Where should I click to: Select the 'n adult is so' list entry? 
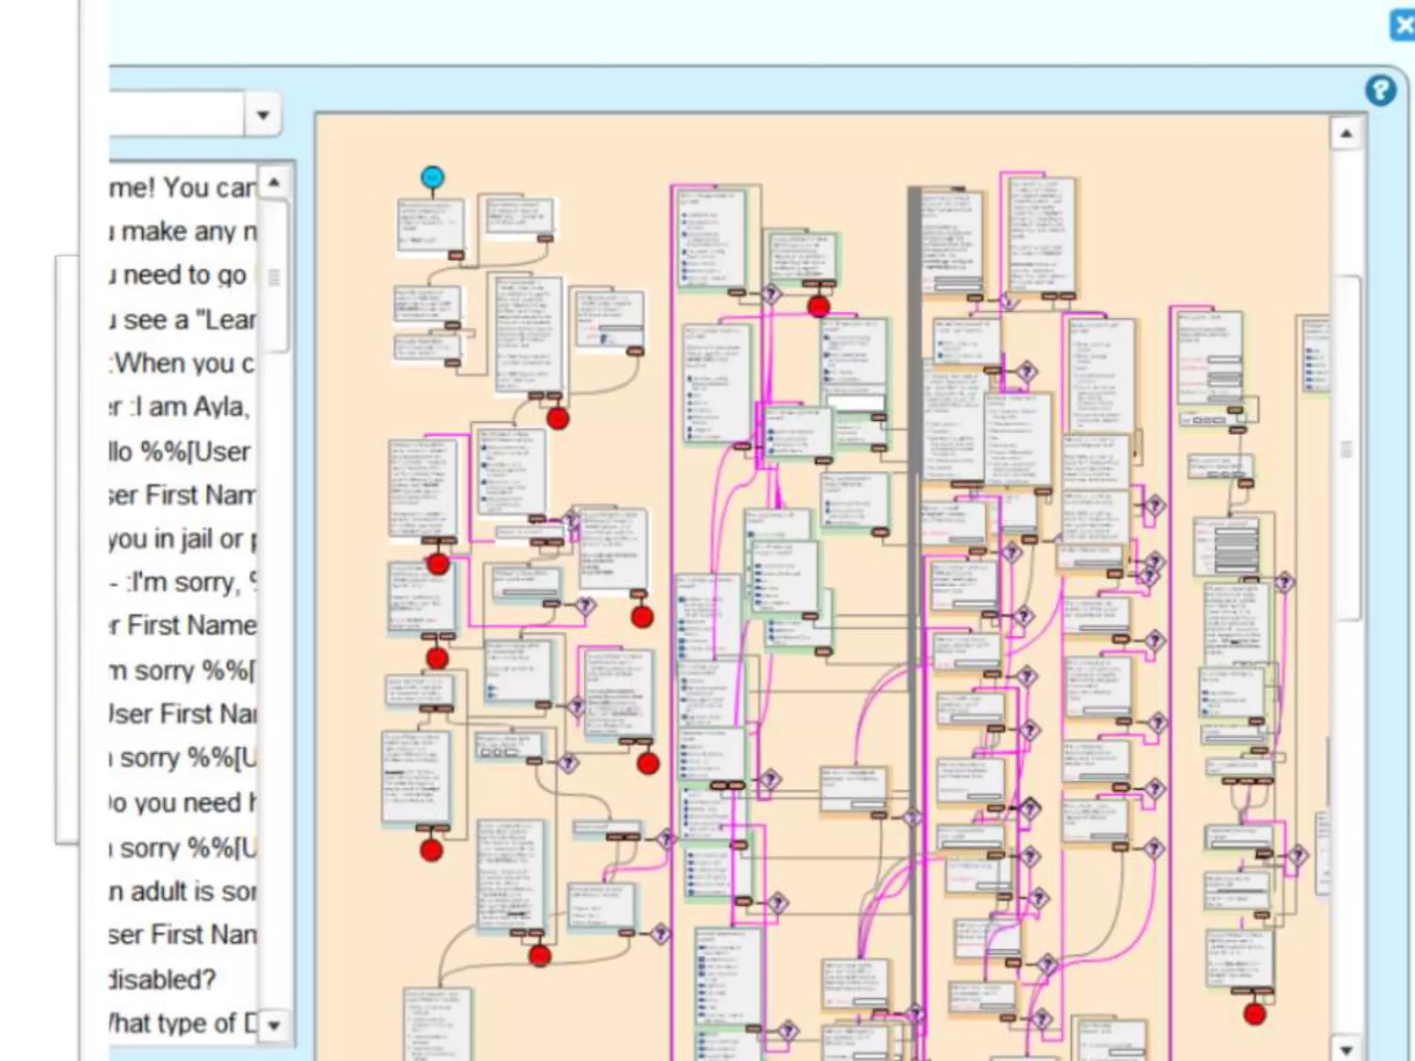click(x=181, y=891)
